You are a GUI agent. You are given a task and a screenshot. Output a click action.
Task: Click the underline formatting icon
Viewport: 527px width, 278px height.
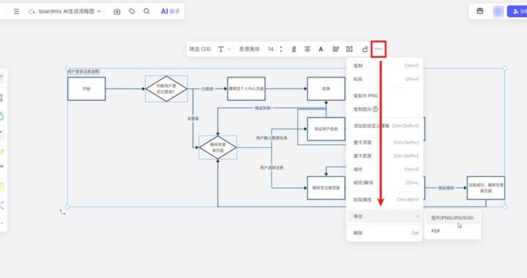point(294,49)
